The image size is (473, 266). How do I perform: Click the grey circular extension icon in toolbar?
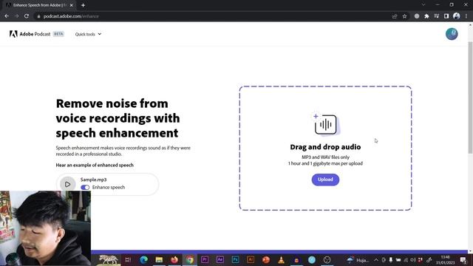pos(417,16)
